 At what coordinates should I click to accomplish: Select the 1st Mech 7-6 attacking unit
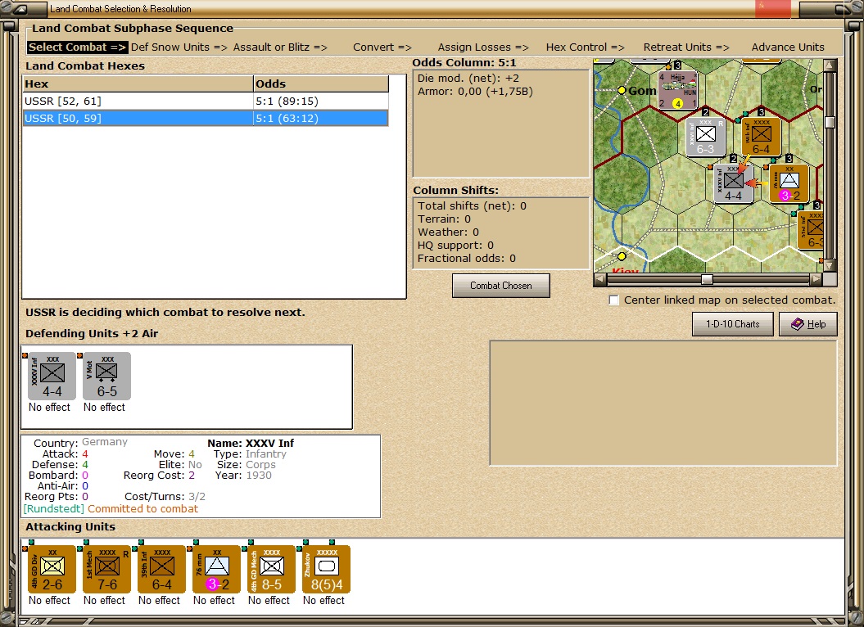[x=107, y=569]
